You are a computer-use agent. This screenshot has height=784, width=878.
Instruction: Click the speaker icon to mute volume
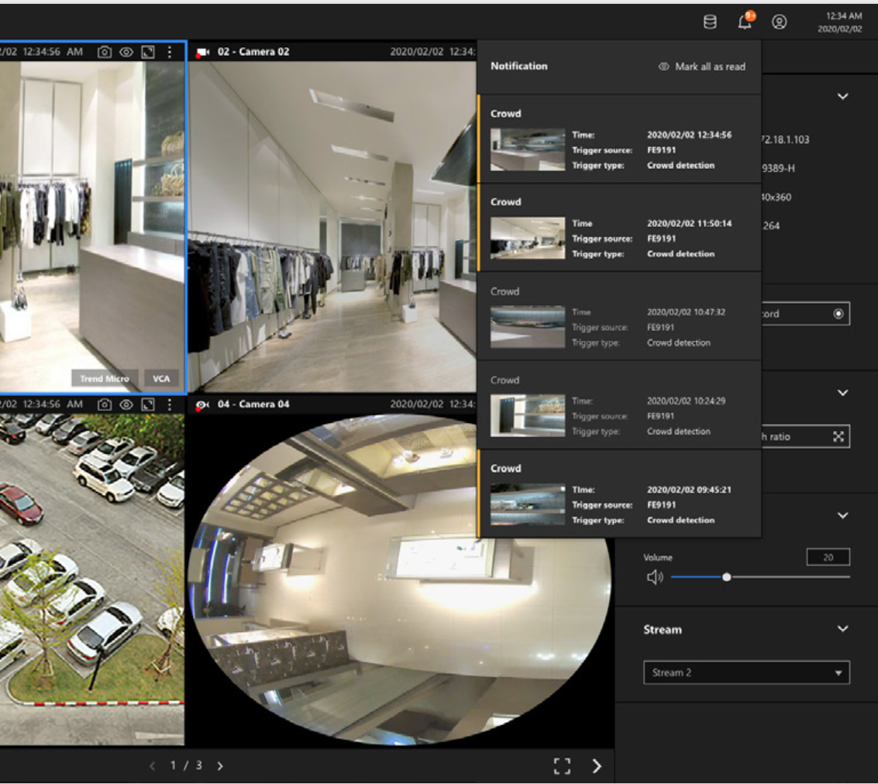(x=655, y=577)
